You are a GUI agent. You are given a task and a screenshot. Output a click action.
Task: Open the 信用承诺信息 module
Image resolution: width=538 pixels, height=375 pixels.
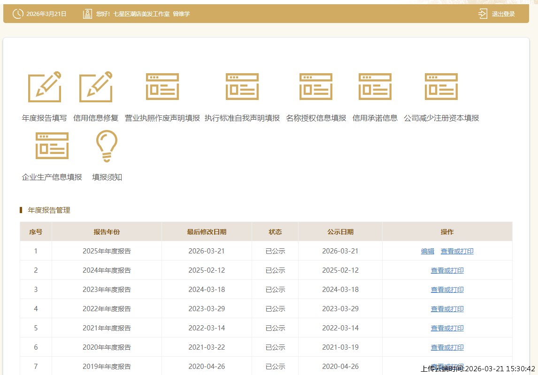pos(375,86)
